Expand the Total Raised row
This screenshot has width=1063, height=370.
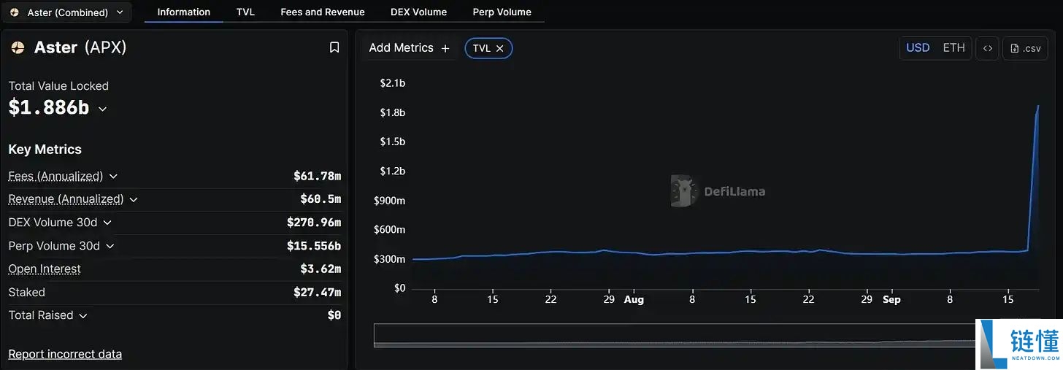pos(83,316)
